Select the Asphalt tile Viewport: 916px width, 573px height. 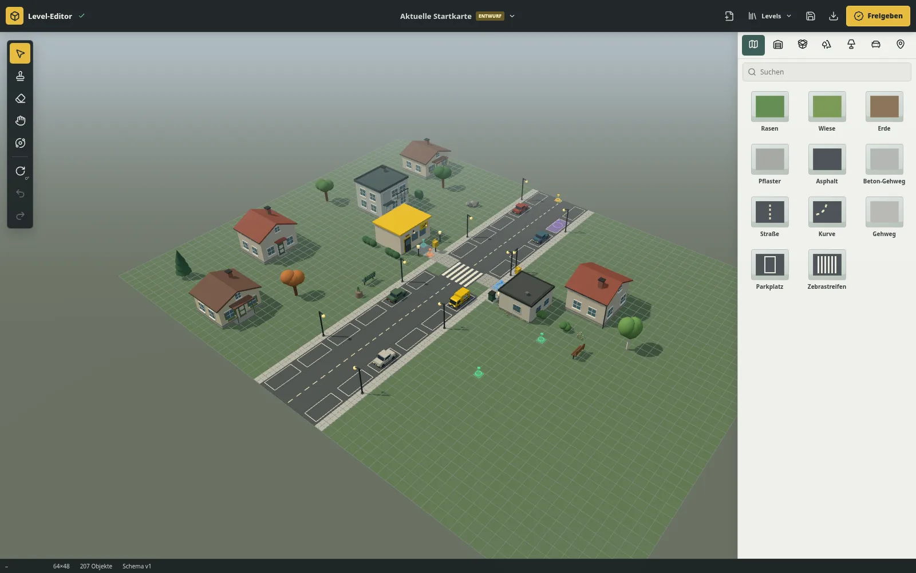[827, 164]
